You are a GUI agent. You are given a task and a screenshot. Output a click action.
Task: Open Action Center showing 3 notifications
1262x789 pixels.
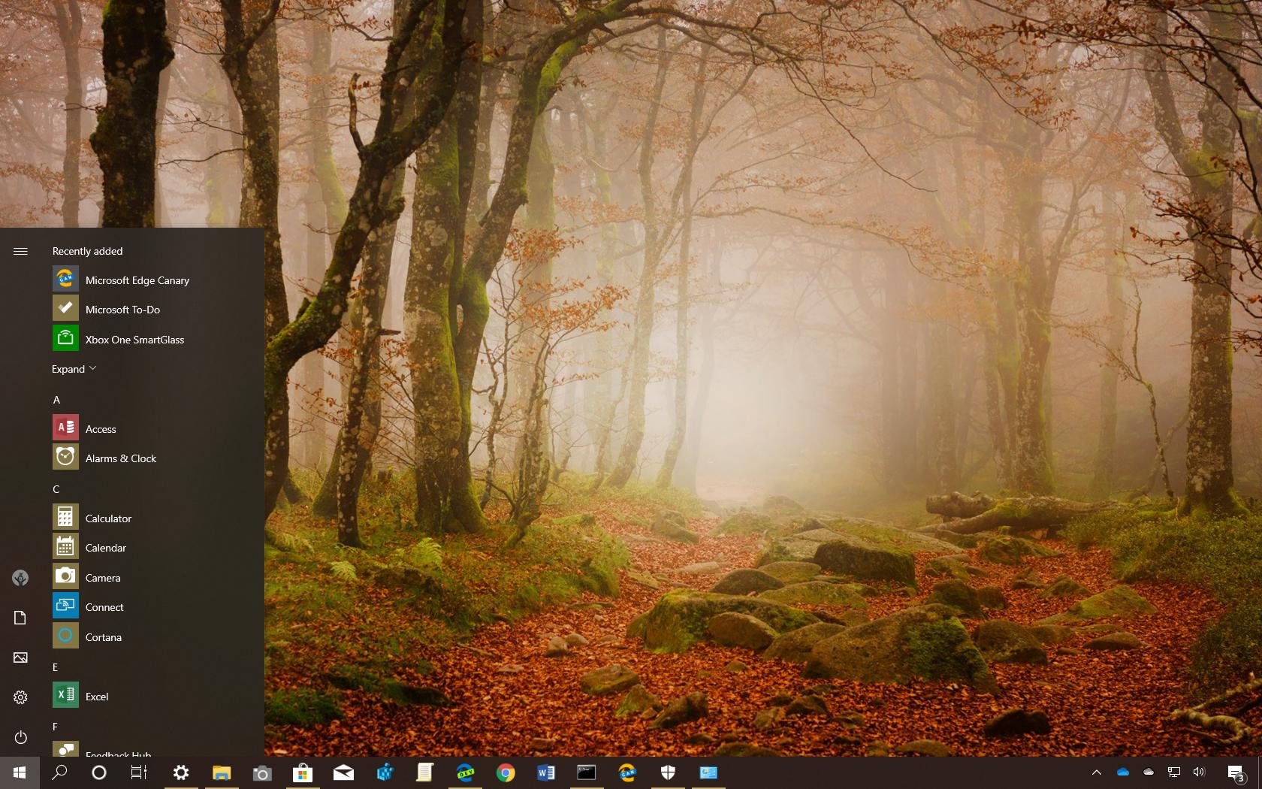pos(1236,772)
